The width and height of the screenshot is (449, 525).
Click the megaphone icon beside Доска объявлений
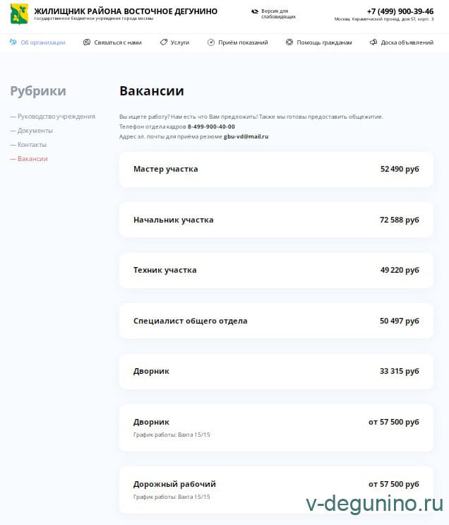pyautogui.click(x=373, y=42)
